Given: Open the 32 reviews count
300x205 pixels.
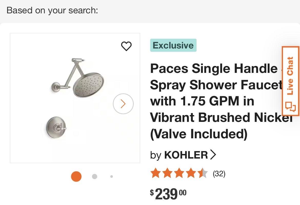Looking at the screenshot, I should pyautogui.click(x=219, y=174).
